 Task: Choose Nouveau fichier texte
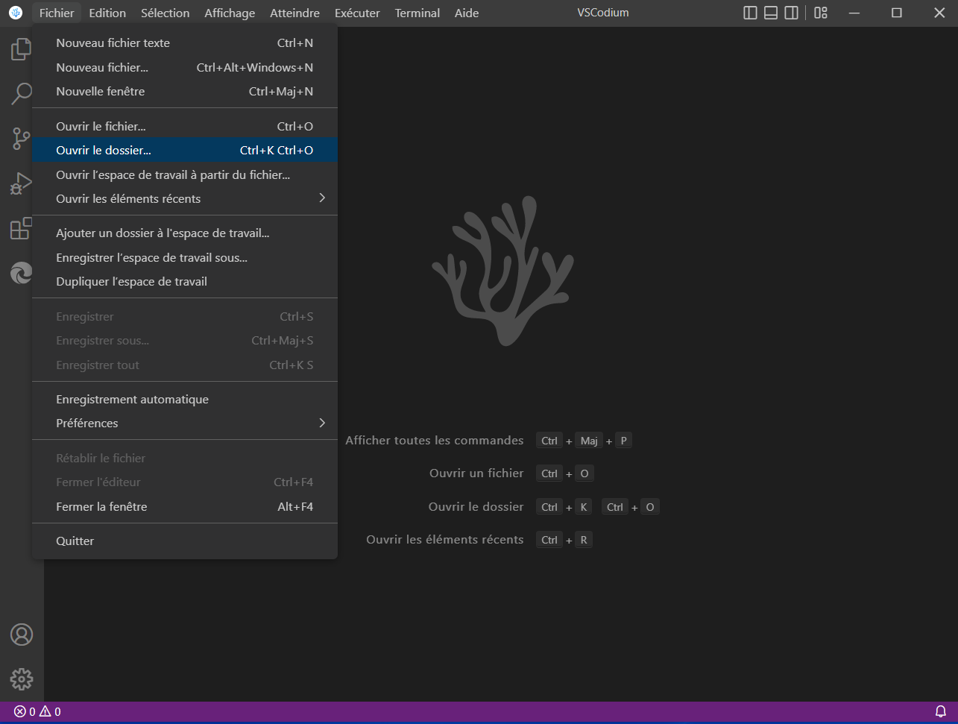click(x=113, y=43)
